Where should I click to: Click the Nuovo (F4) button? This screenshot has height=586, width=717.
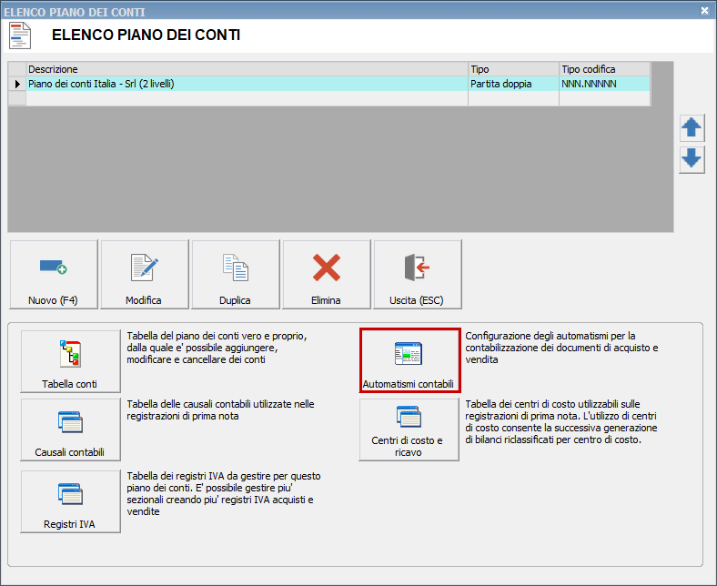pos(54,276)
